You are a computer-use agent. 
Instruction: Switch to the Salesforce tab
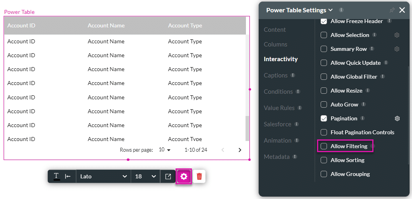[277, 124]
